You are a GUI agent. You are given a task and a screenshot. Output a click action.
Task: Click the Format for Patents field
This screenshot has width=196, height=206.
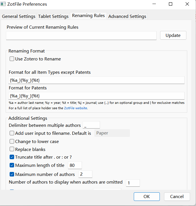click(96, 96)
